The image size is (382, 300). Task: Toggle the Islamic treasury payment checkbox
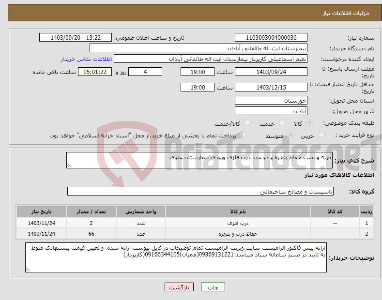[243, 135]
